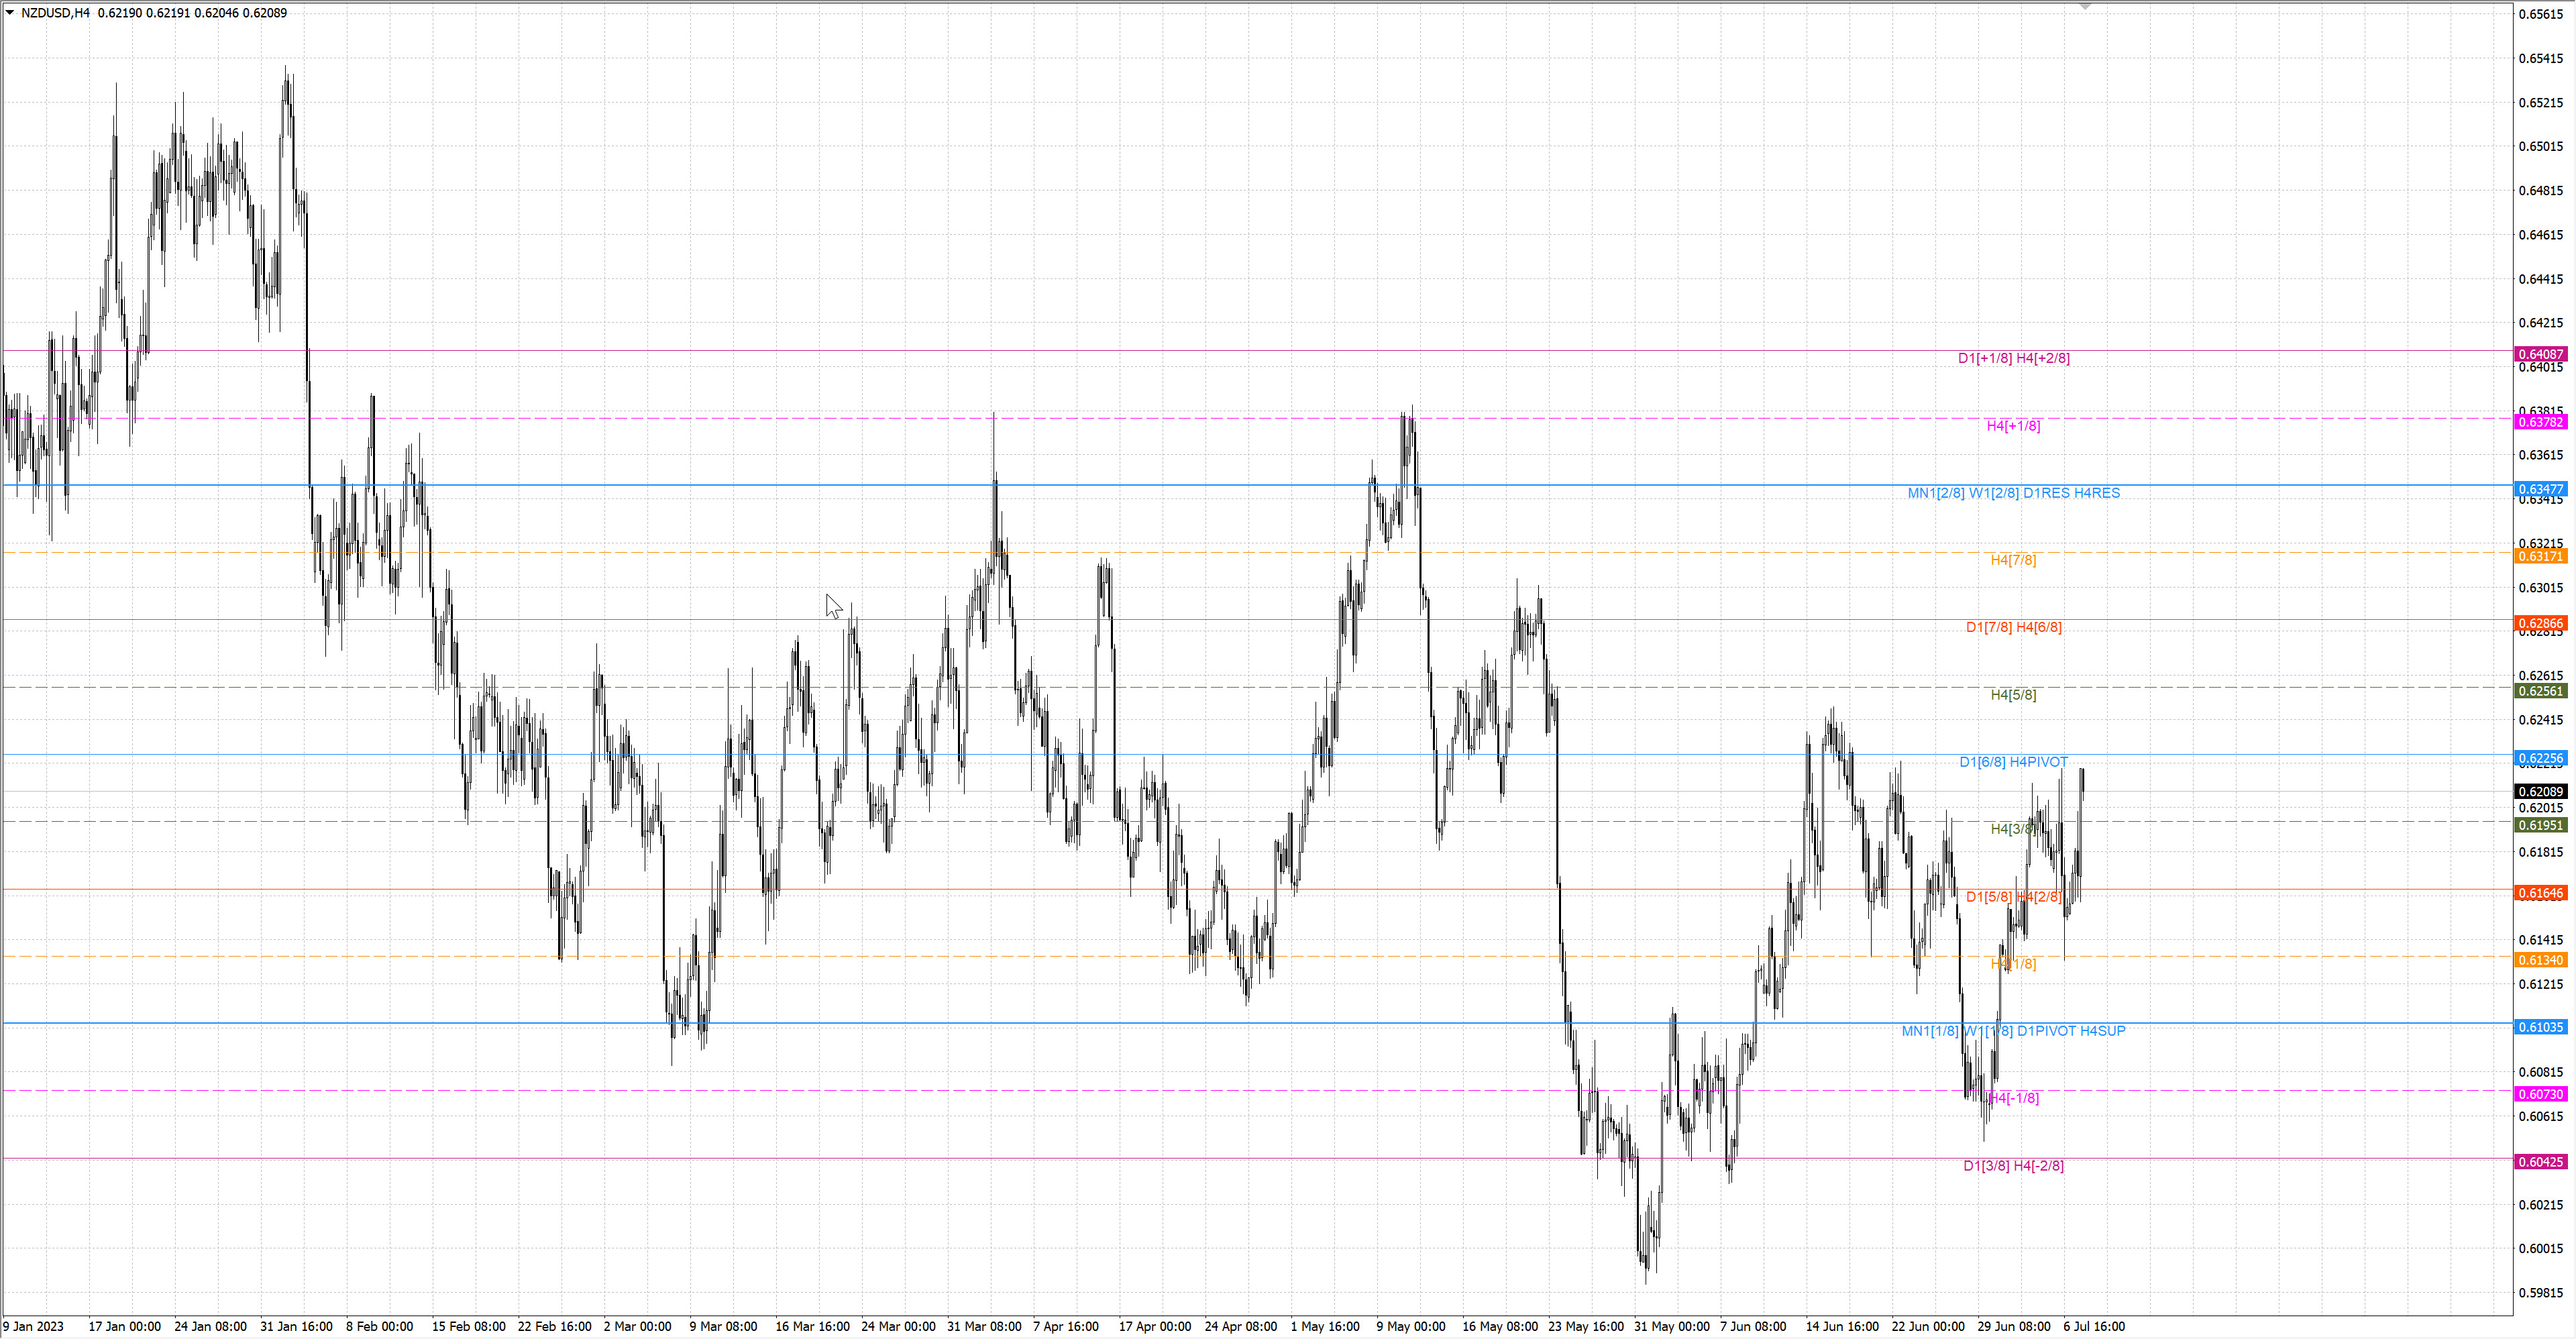Click the chart shift triangle marker at top
The width and height of the screenshot is (2576, 1339).
coord(2085,7)
